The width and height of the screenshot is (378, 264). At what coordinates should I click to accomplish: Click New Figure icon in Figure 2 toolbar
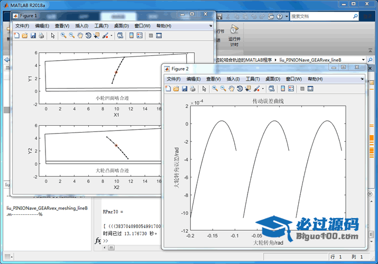[x=168, y=89]
